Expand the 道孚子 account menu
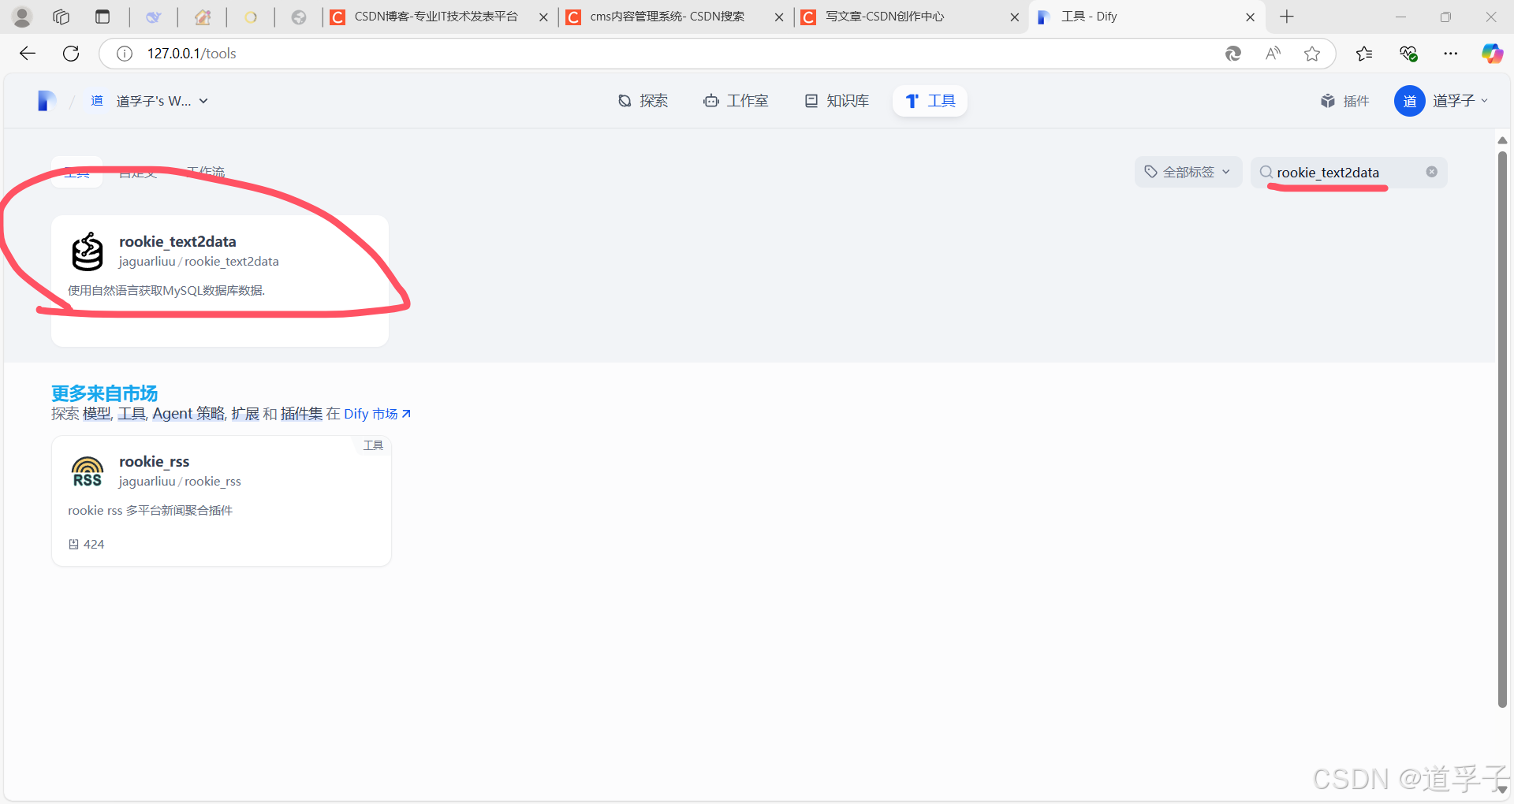 pos(1460,101)
